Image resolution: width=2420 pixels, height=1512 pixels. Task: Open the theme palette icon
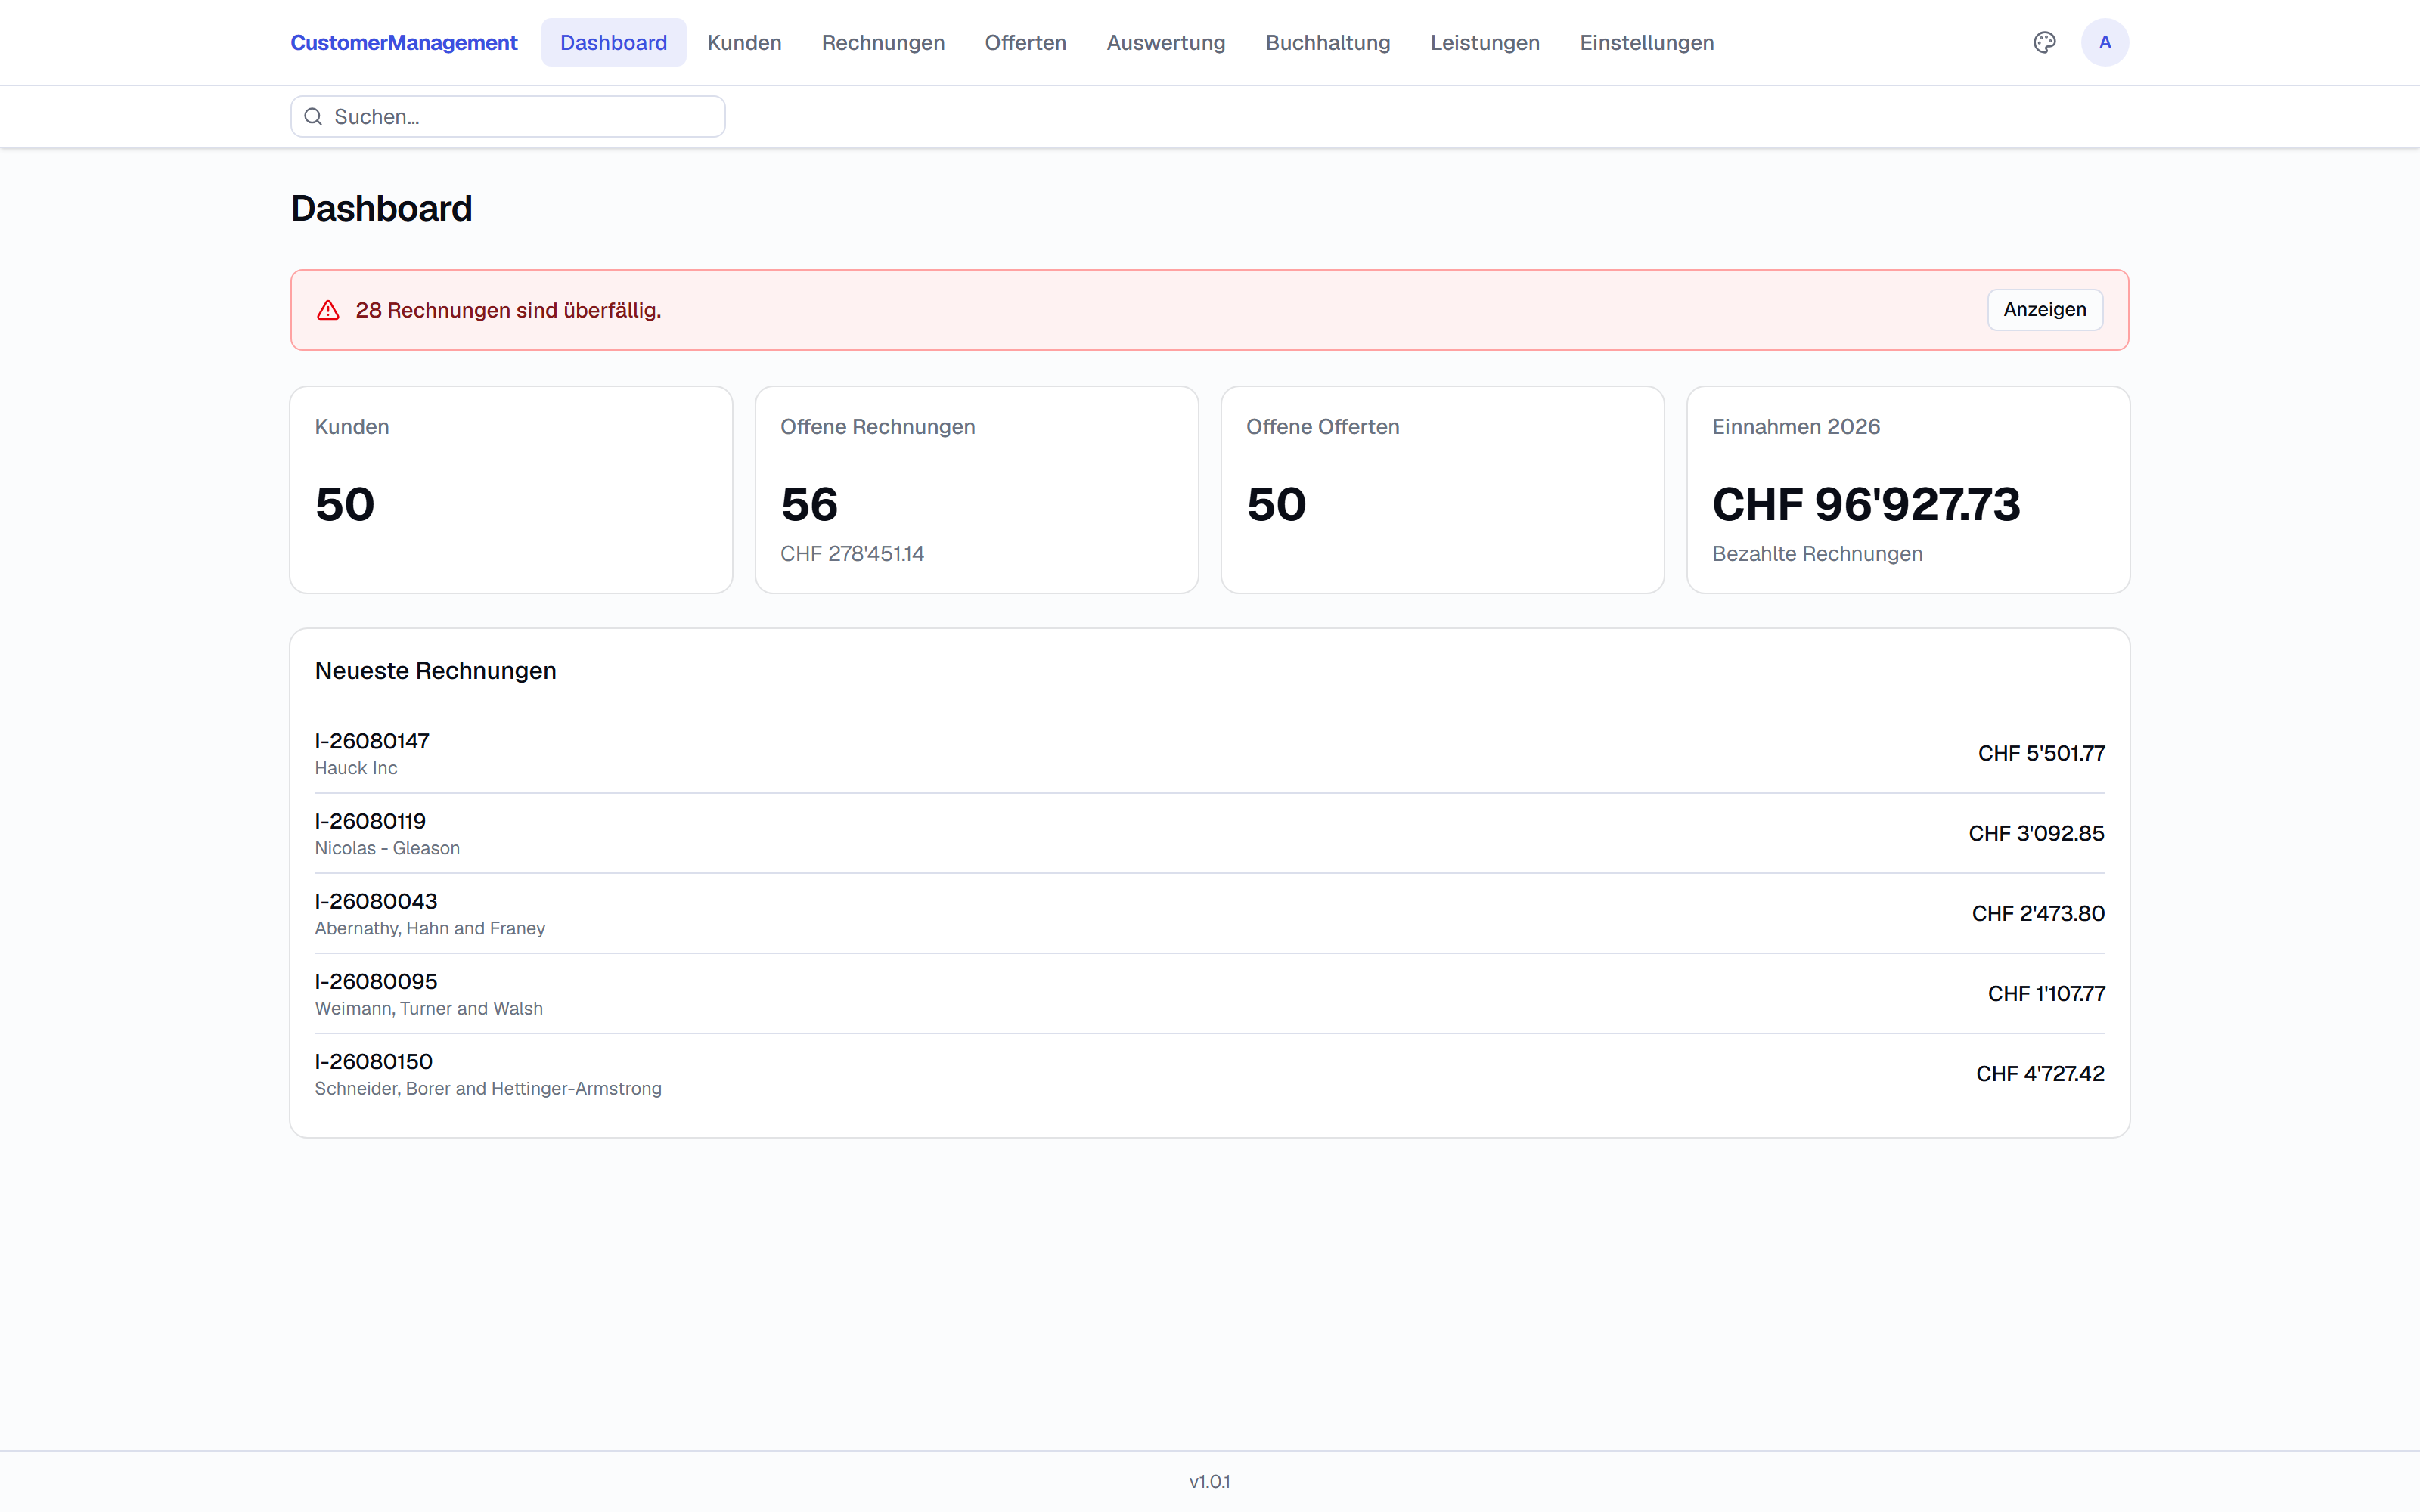[2044, 42]
